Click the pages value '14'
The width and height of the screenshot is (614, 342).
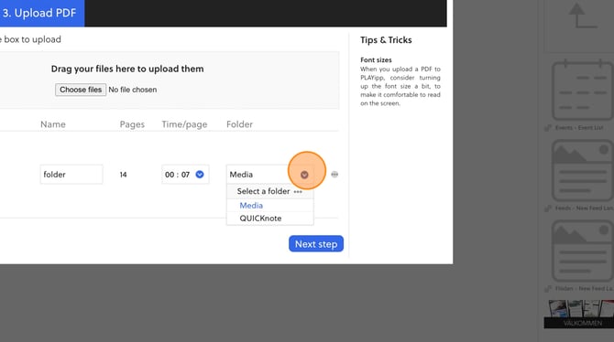pos(123,175)
